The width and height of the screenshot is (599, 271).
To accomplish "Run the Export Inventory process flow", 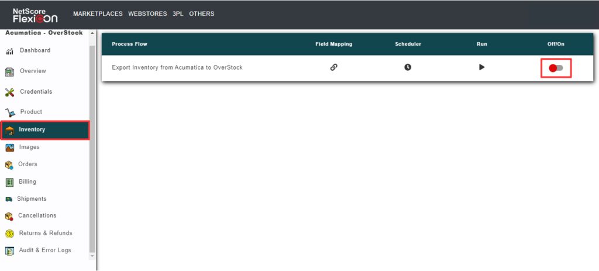I will pos(481,67).
